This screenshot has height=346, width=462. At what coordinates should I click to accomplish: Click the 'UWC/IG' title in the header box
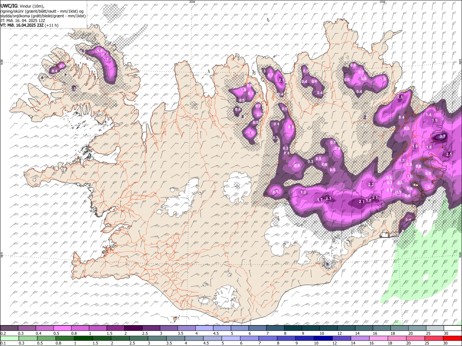click(9, 6)
